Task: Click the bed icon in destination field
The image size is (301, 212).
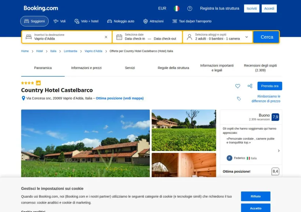Action: click(29, 37)
